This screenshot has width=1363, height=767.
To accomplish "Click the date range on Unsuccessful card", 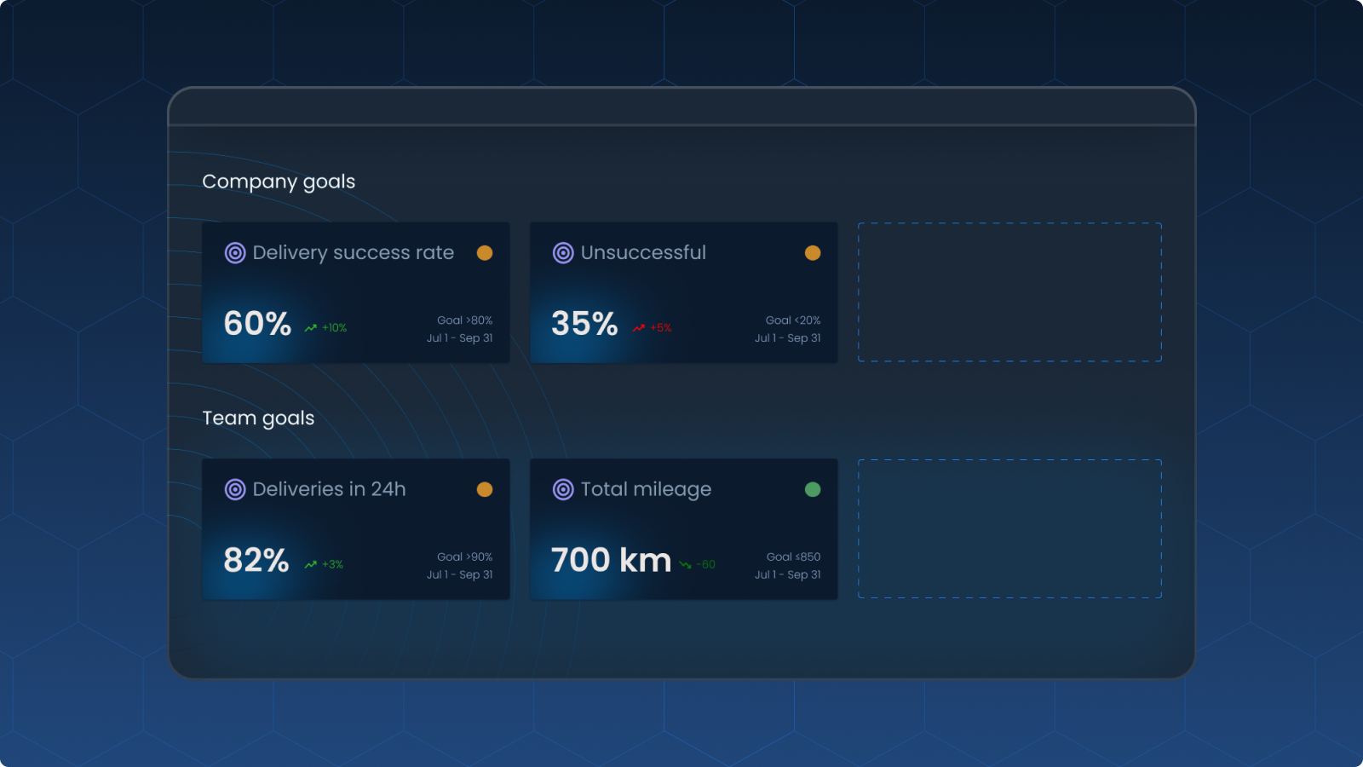I will pos(788,338).
